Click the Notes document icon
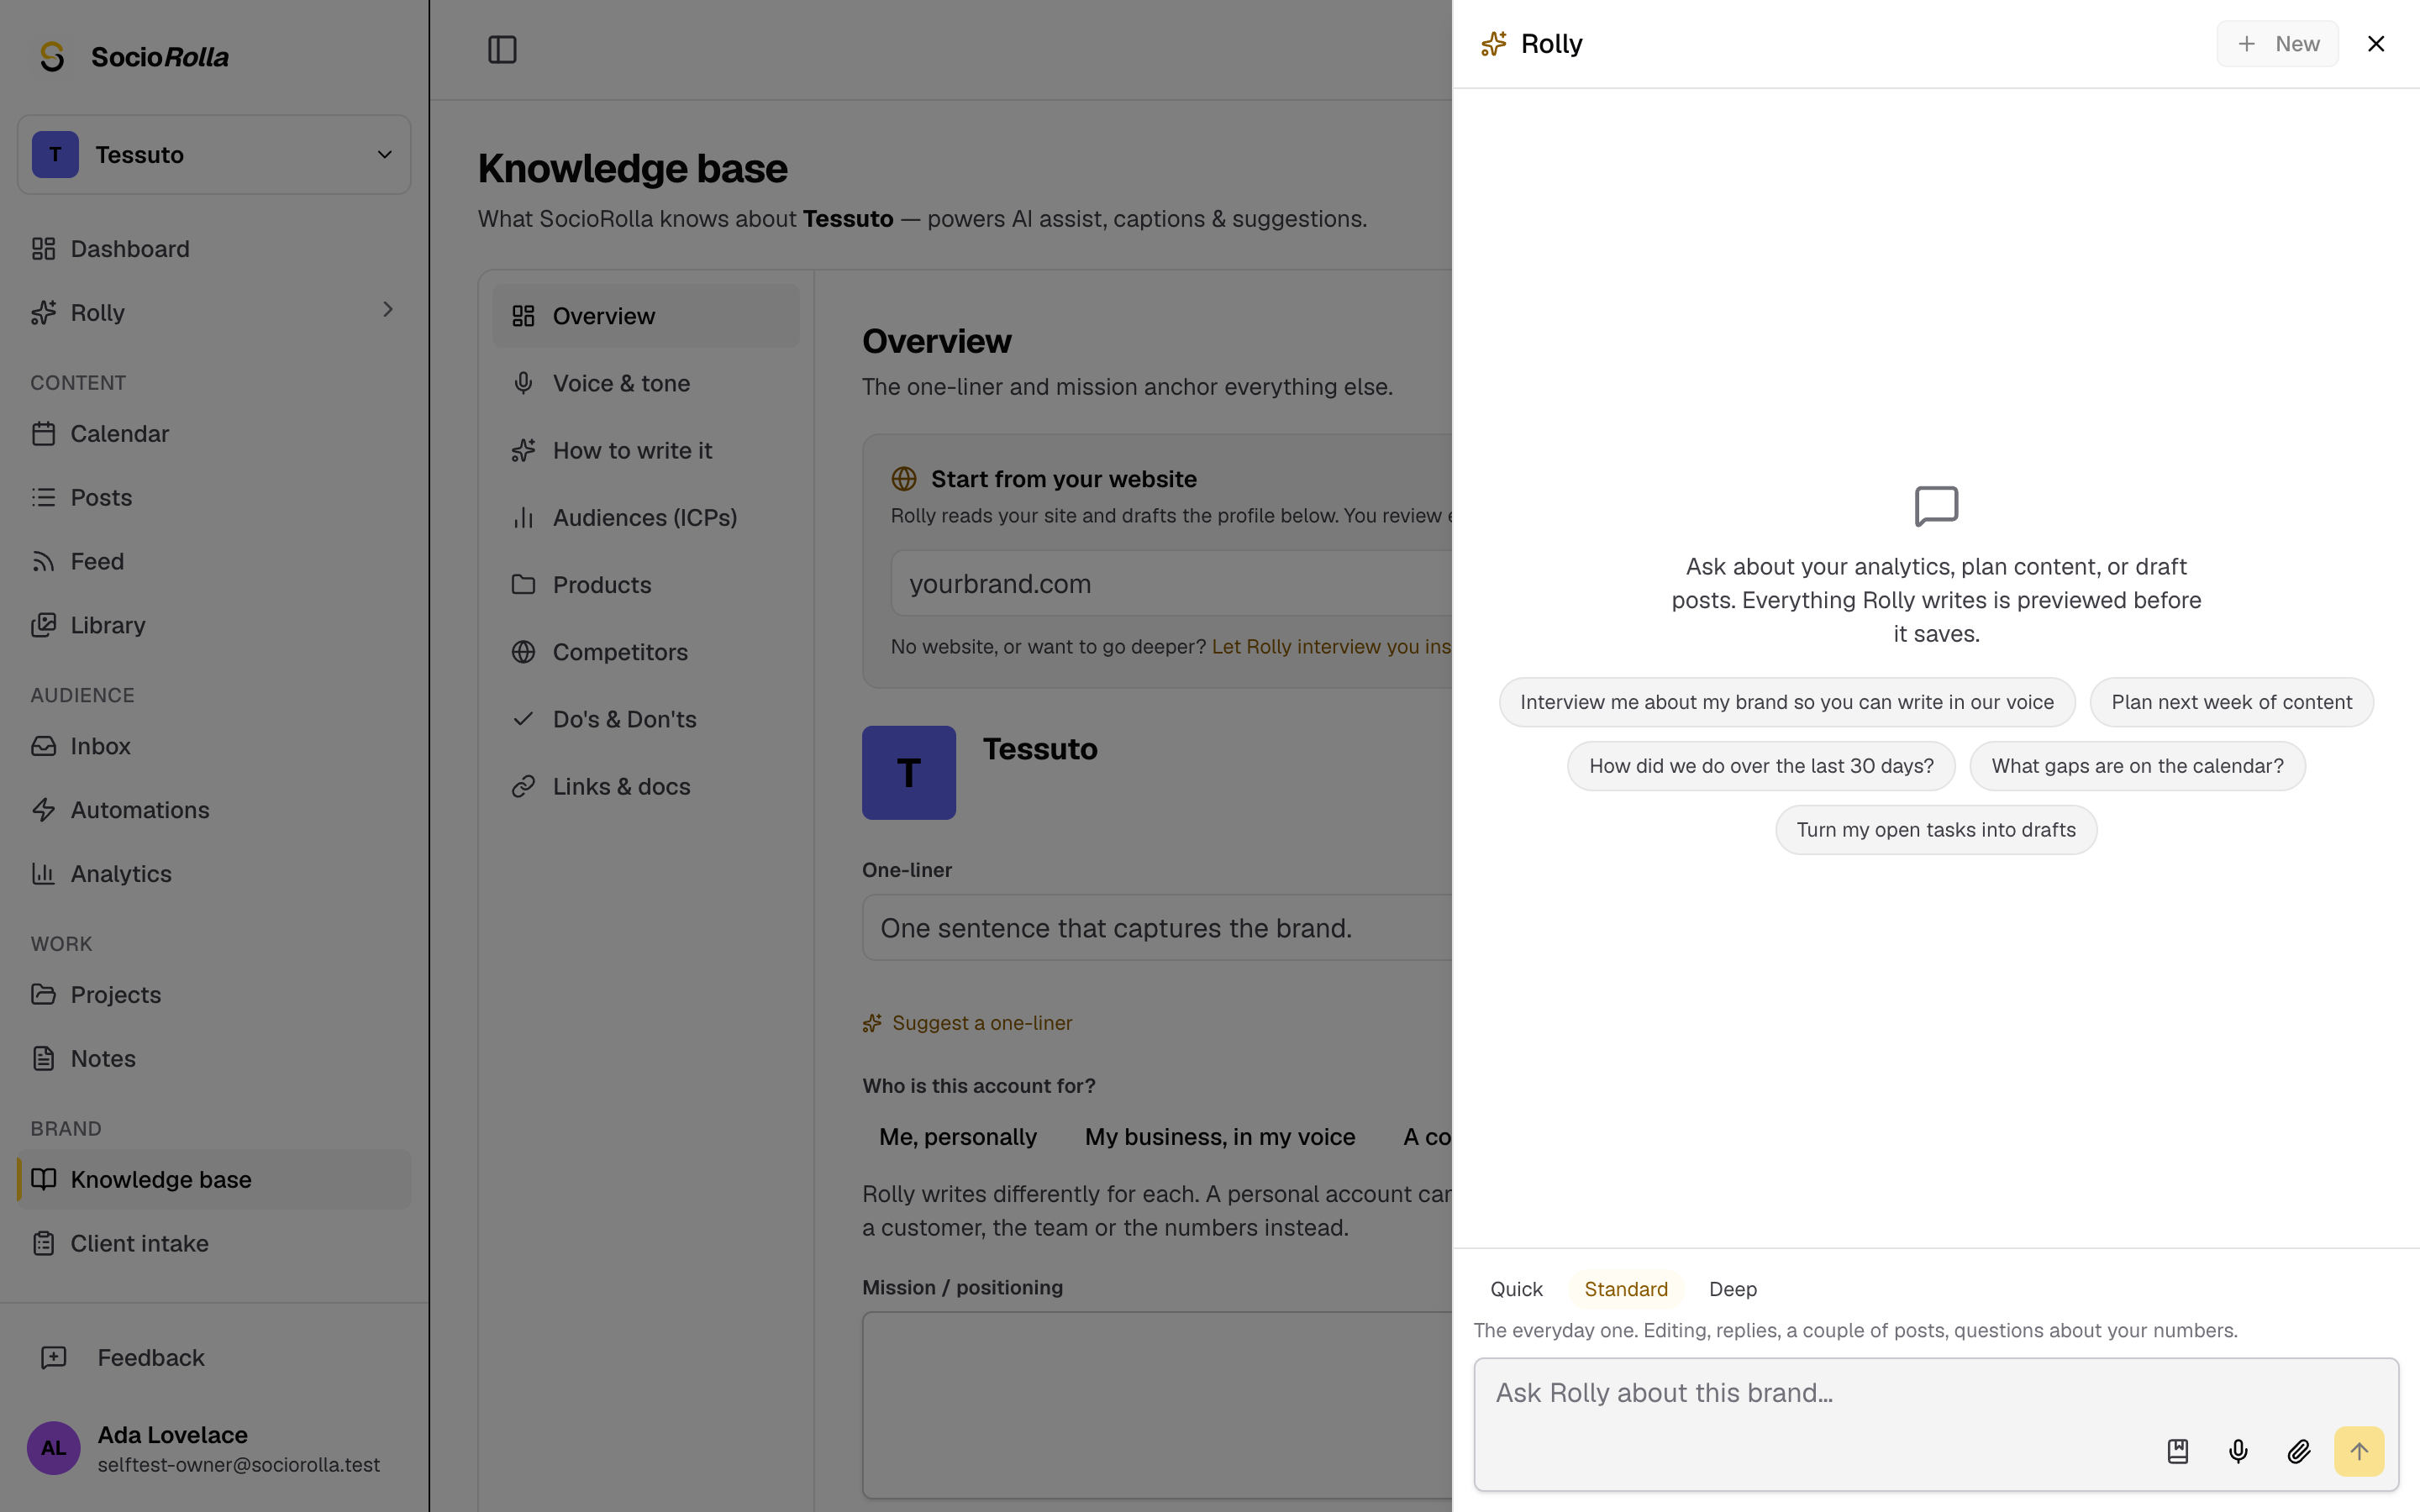 [43, 1058]
